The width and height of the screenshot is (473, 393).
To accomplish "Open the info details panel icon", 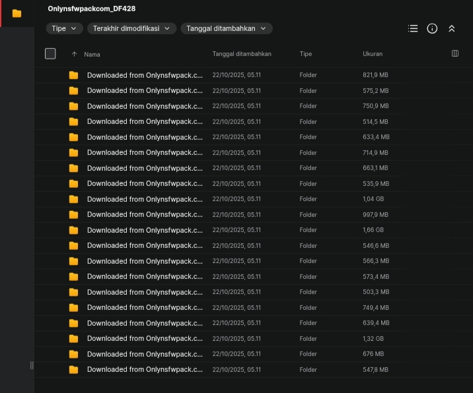I will 432,28.
